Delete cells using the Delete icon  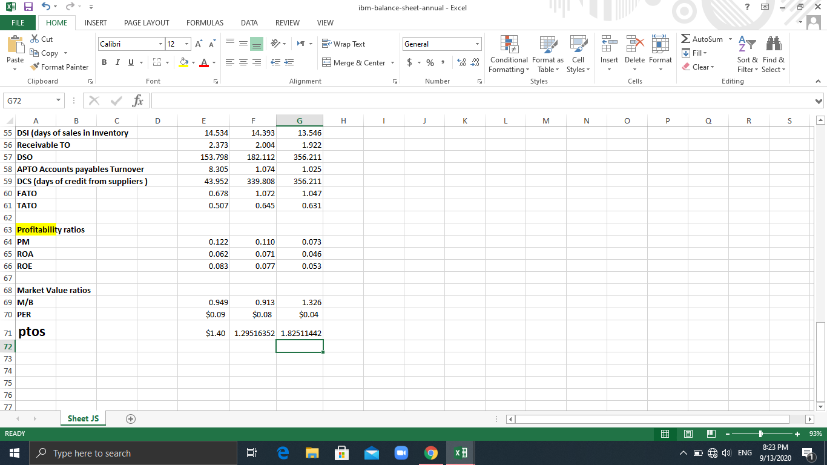634,51
